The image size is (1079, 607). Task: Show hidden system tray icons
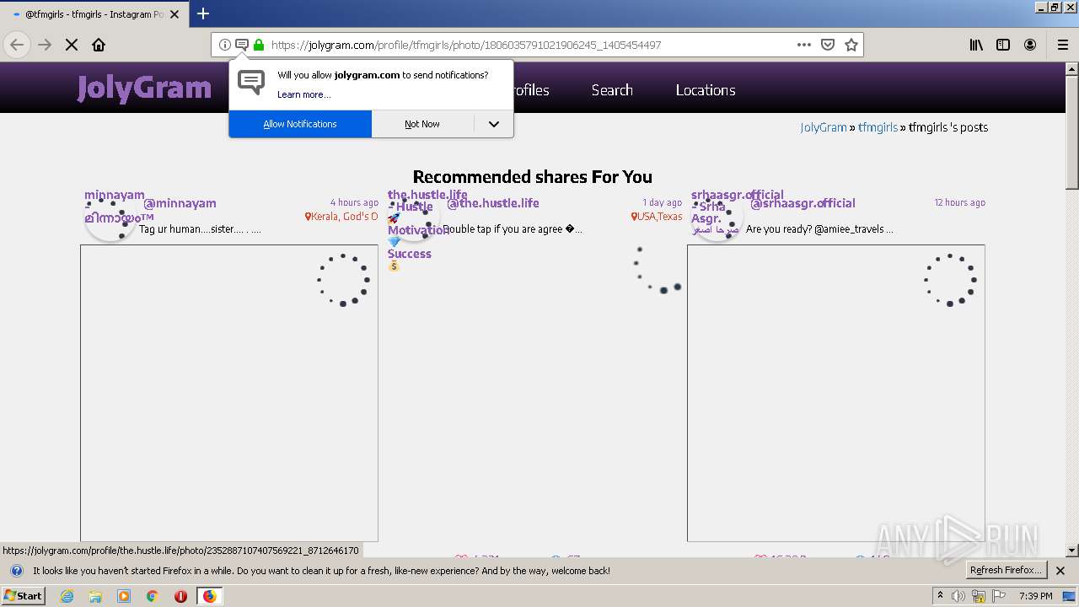[x=940, y=596]
